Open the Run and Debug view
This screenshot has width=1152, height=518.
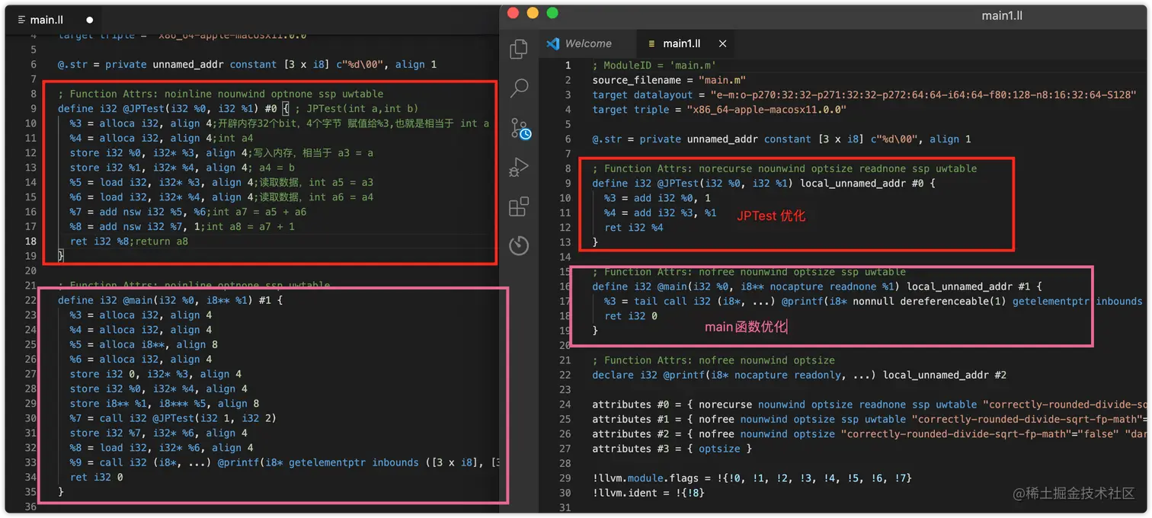tap(519, 167)
